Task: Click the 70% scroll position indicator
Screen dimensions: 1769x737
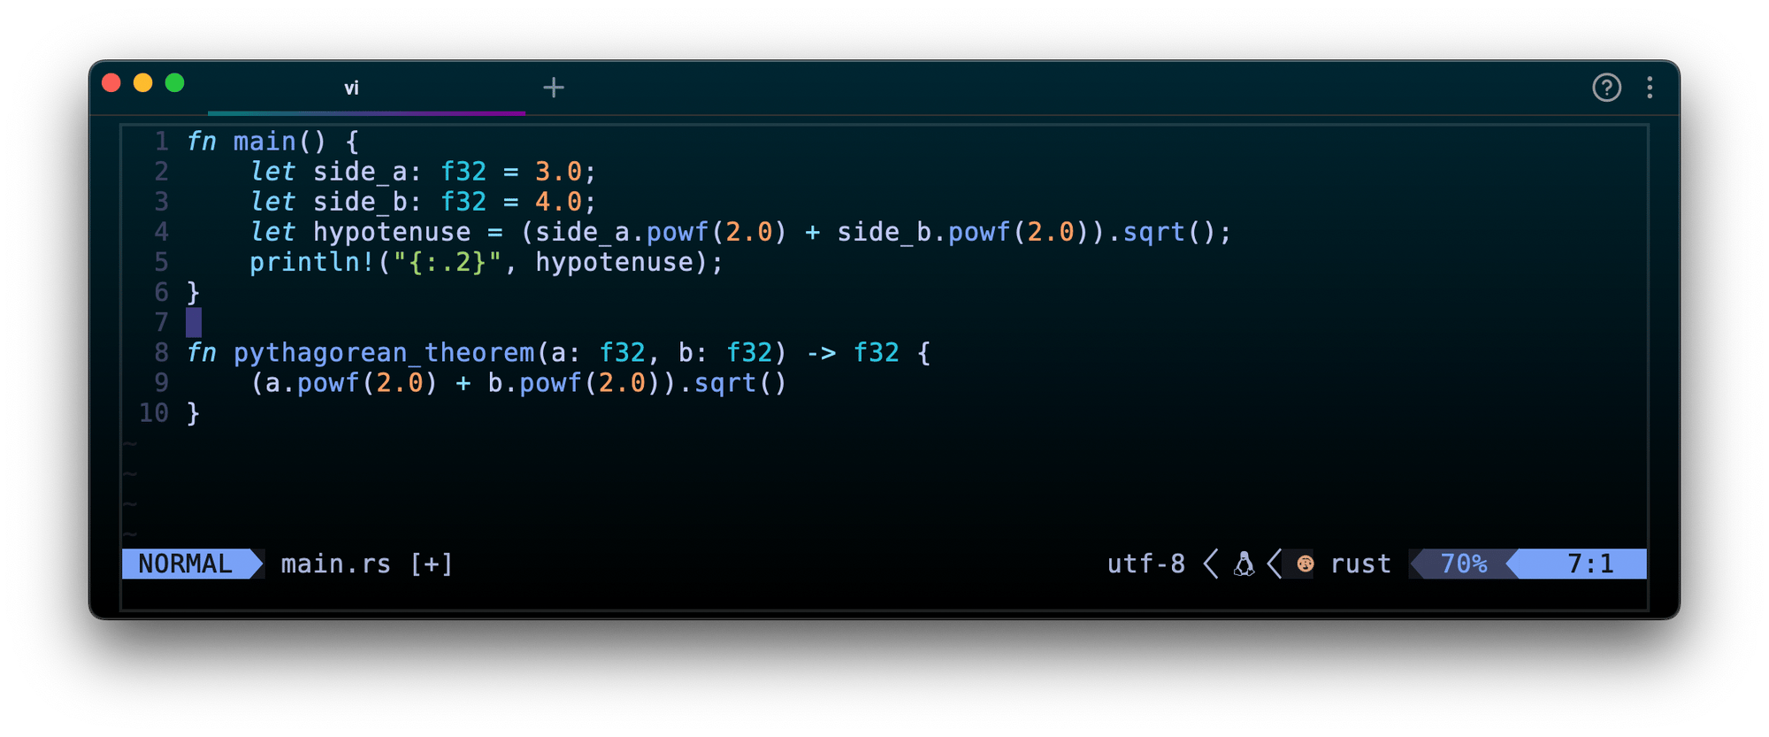Action: (1463, 564)
